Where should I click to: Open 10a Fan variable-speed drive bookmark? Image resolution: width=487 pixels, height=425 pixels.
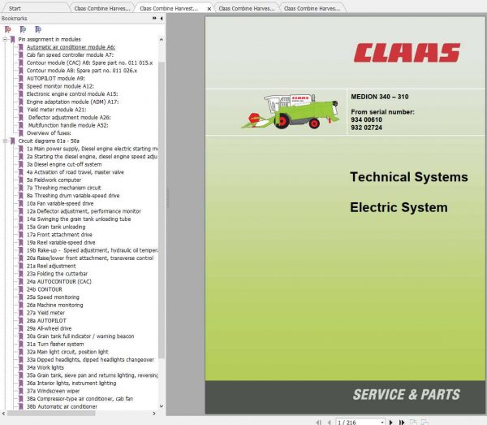pyautogui.click(x=60, y=203)
